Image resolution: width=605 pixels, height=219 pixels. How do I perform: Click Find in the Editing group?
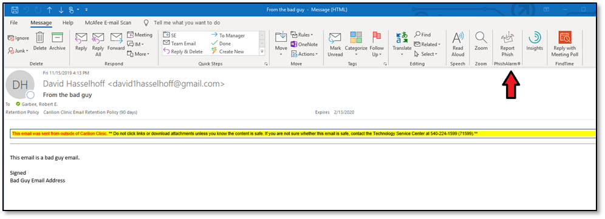(x=423, y=35)
